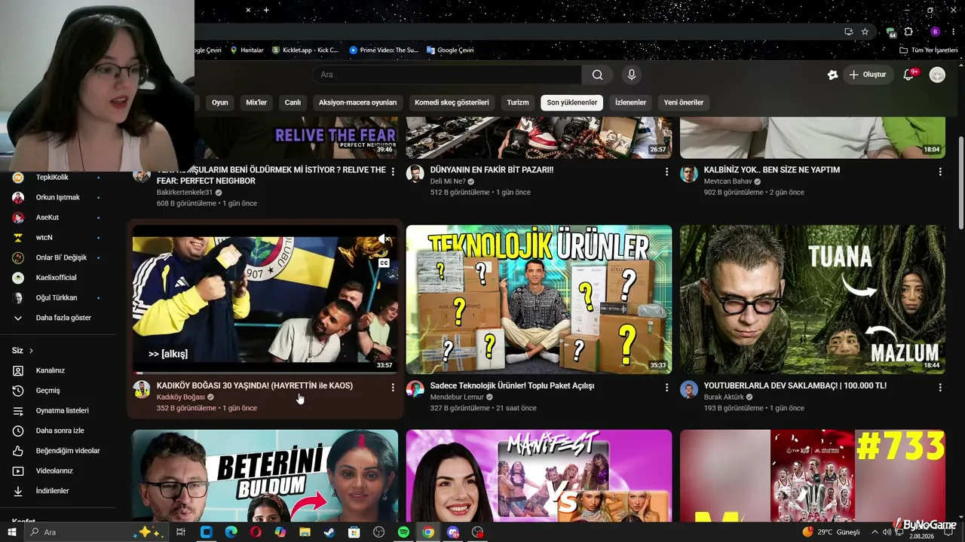Open Kadıköy Boğası channel avatar

pyautogui.click(x=142, y=389)
